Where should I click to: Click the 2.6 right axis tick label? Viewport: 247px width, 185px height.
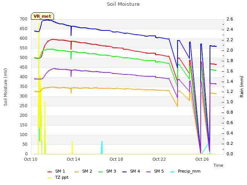(230, 19)
